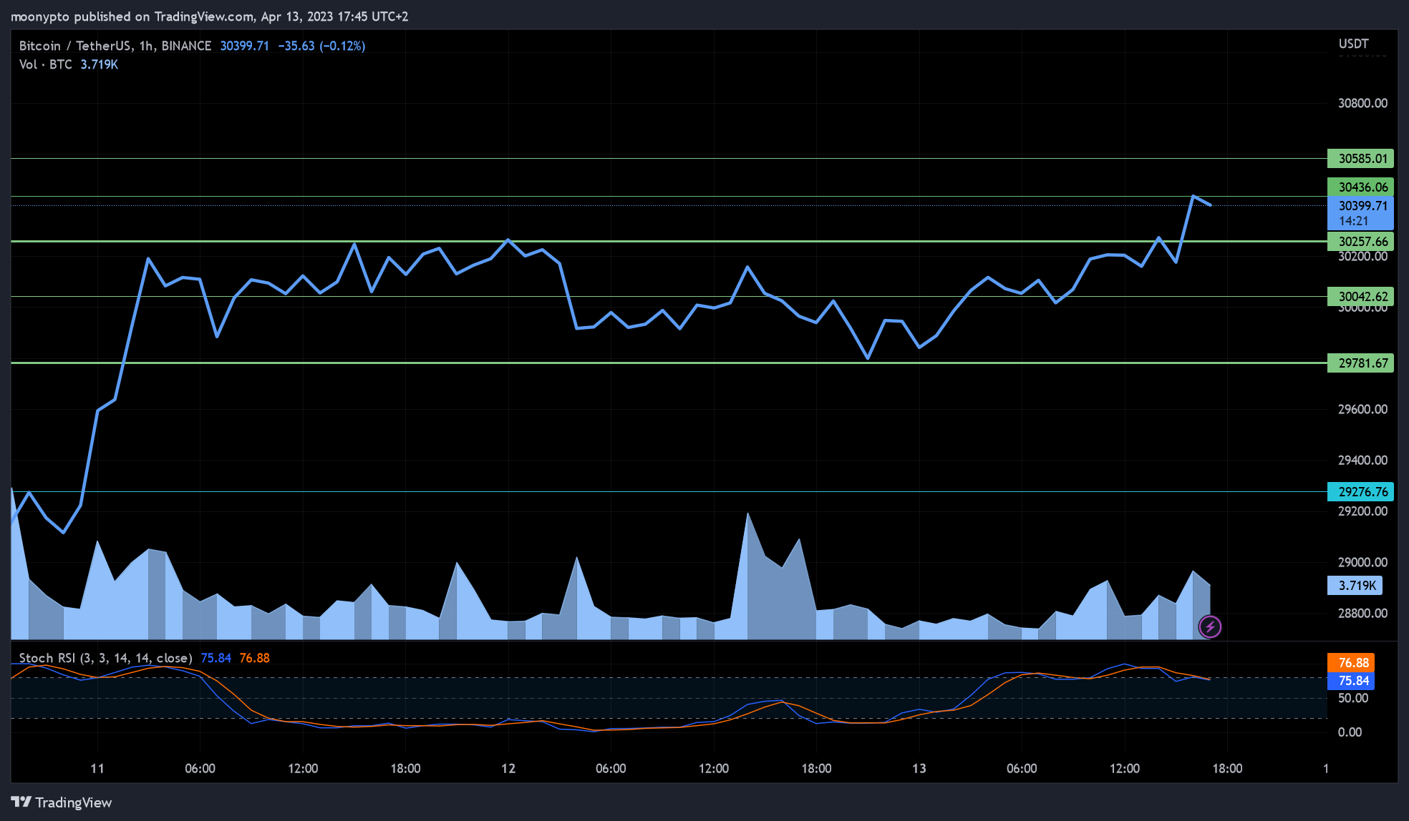
Task: Click the Vol · BTC indicator legend
Action: pyautogui.click(x=45, y=64)
